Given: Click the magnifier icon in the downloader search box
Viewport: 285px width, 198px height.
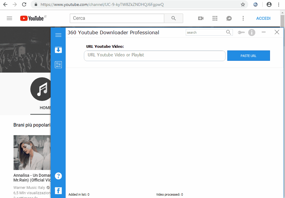Looking at the screenshot, I should click(x=228, y=32).
